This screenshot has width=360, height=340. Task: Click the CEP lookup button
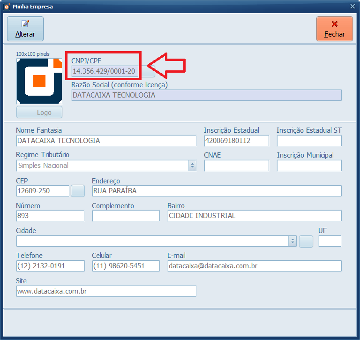[x=77, y=191]
